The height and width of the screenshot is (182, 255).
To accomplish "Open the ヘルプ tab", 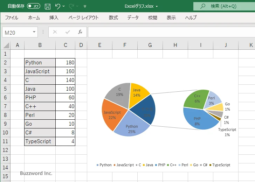I will 191,17.
